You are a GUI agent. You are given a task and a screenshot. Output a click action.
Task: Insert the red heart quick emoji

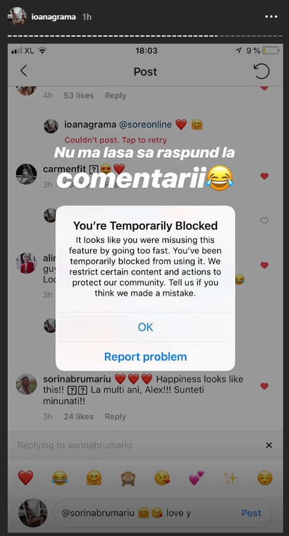click(25, 478)
